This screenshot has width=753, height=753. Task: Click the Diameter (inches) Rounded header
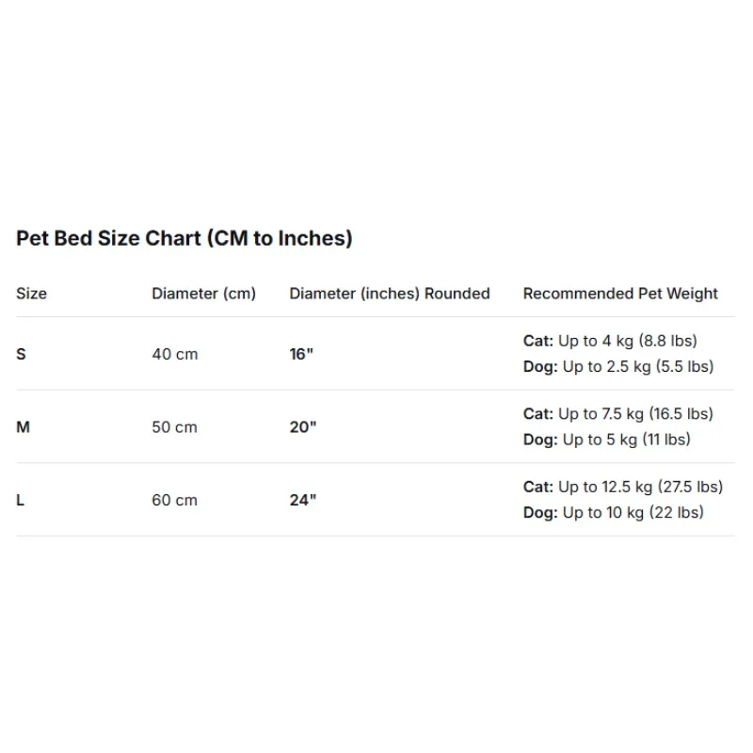pos(390,294)
